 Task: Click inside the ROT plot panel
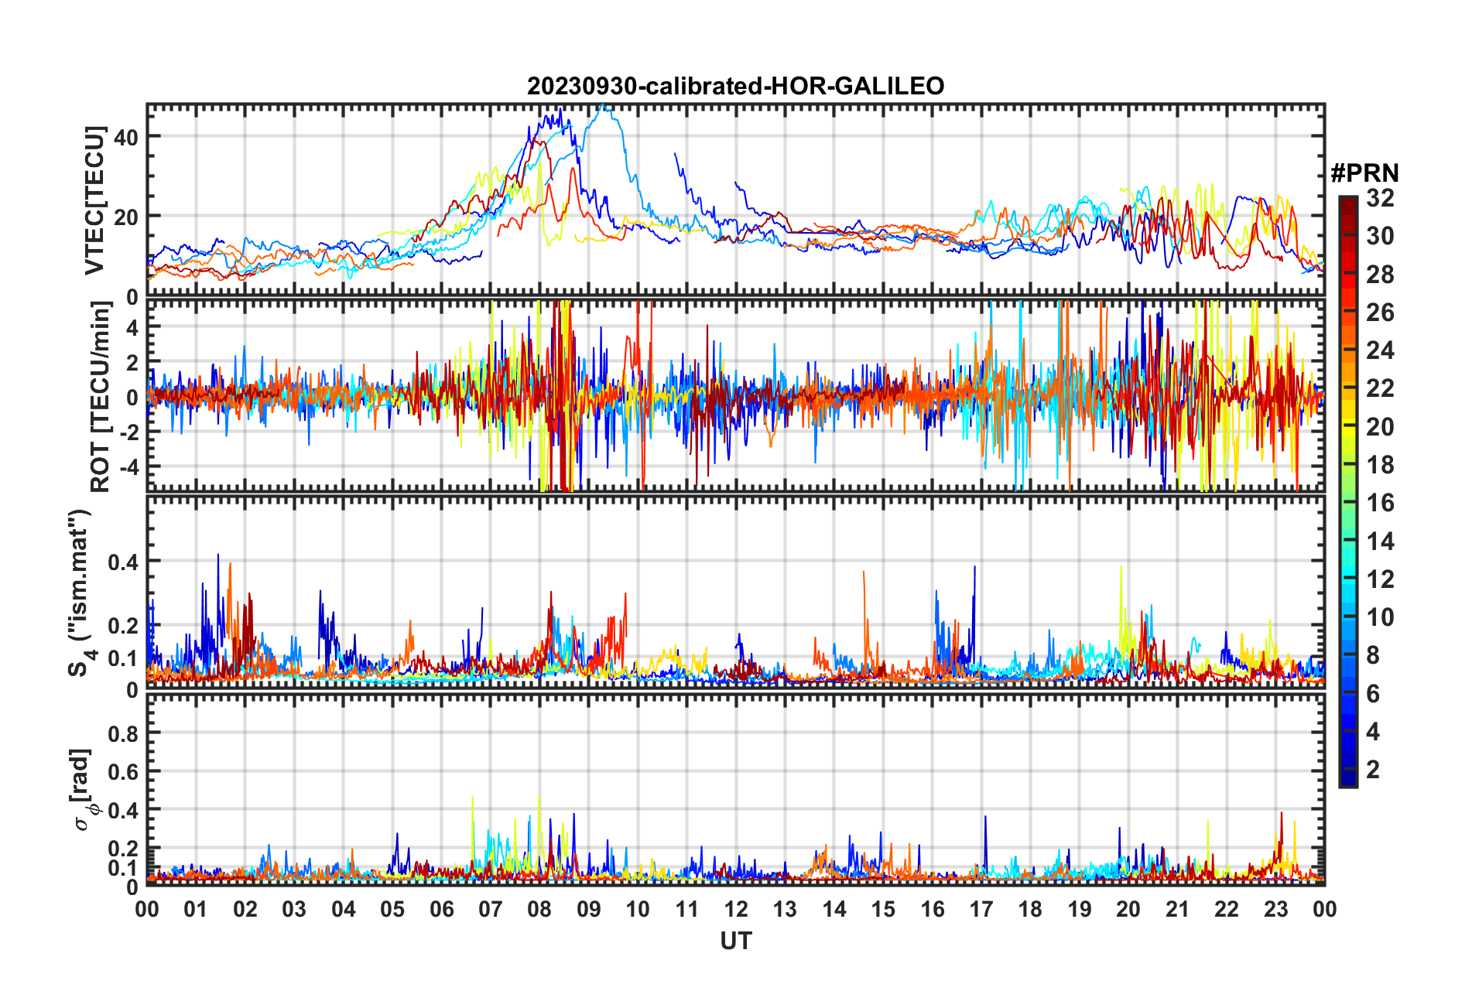click(x=735, y=396)
